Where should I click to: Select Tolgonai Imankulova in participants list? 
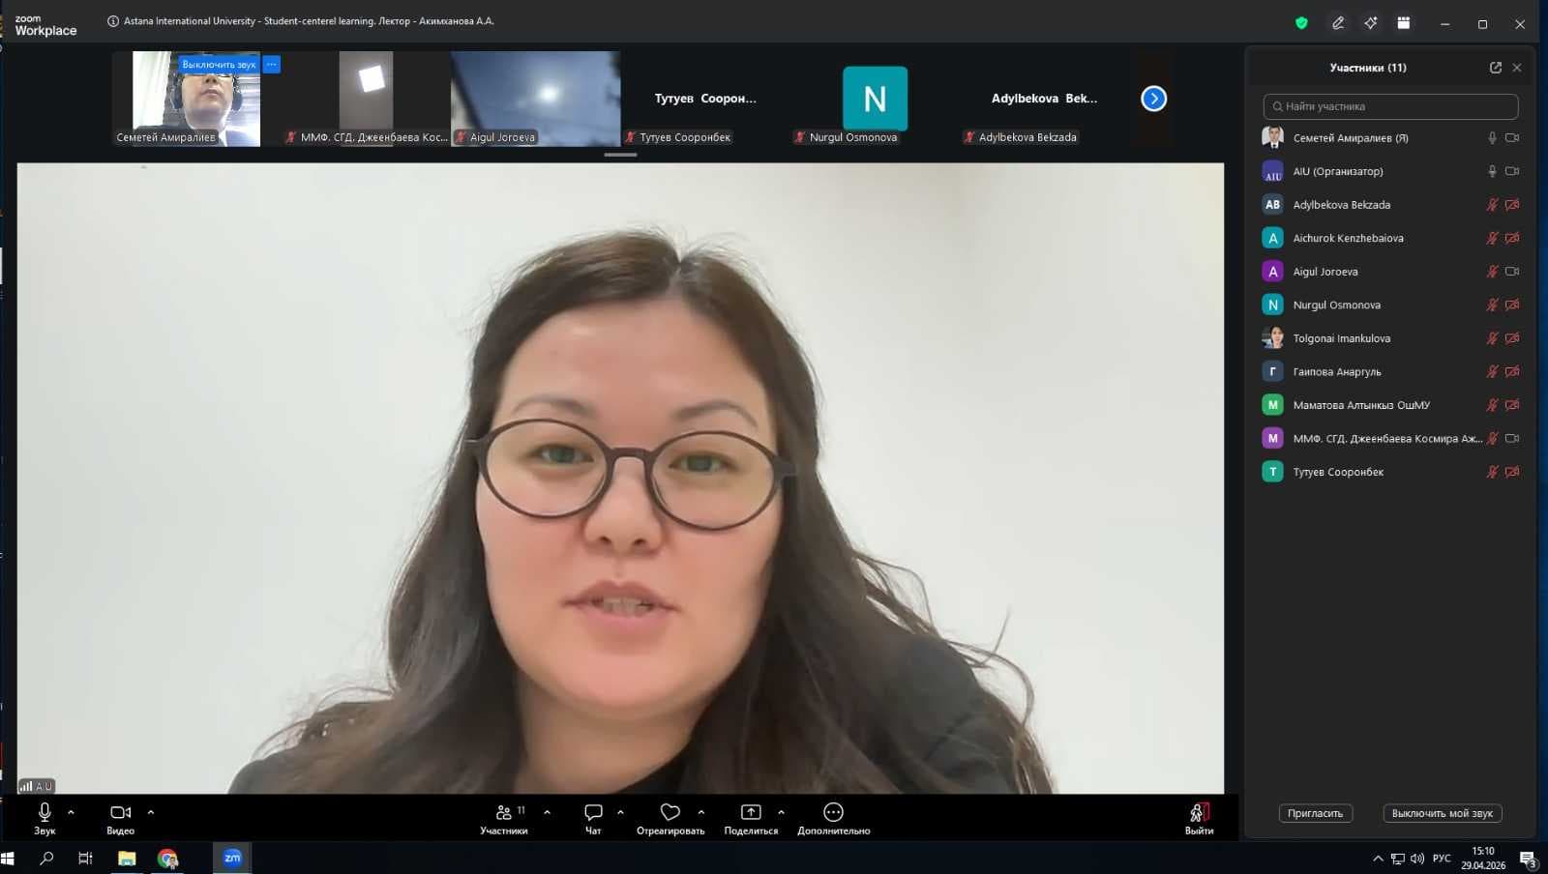tap(1341, 338)
